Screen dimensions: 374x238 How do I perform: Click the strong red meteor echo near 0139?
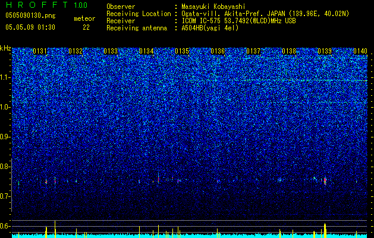click(325, 181)
